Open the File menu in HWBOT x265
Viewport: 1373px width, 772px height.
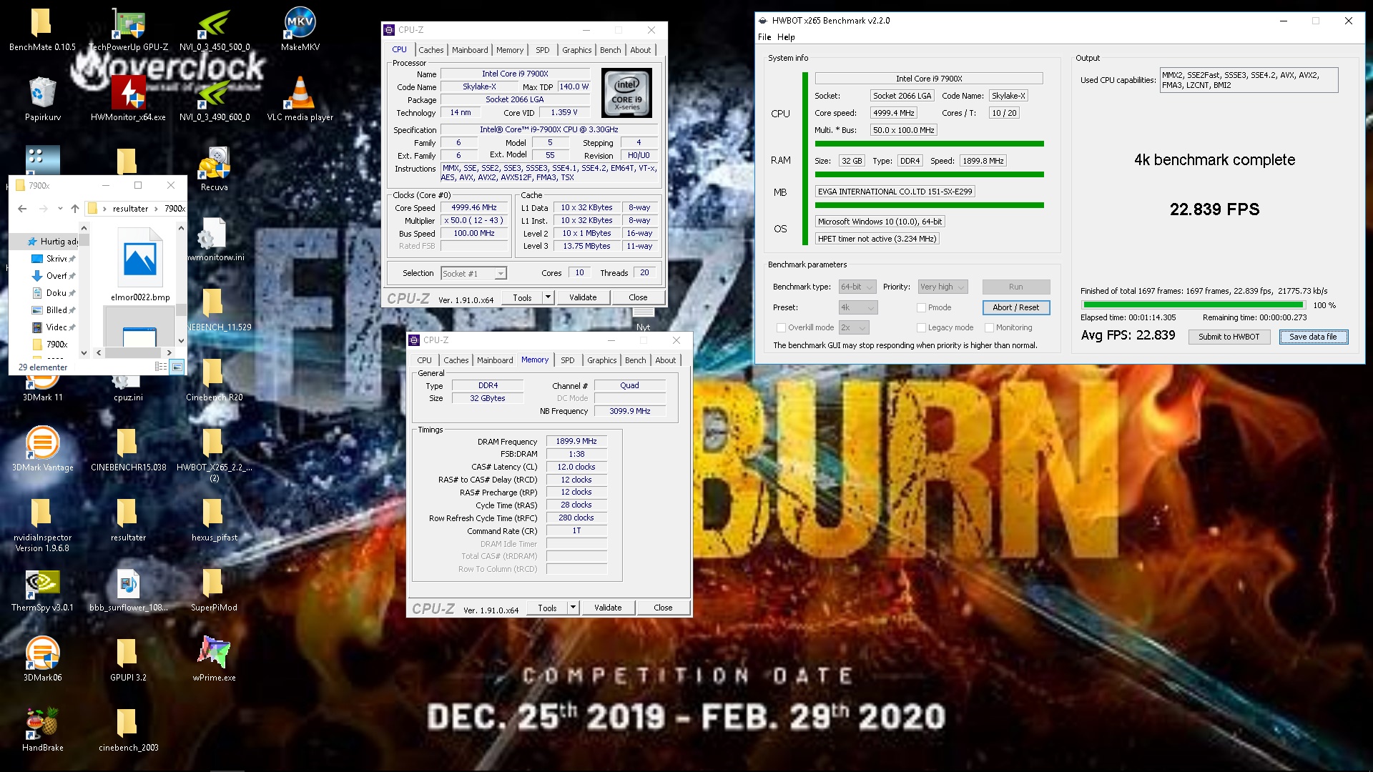764,37
